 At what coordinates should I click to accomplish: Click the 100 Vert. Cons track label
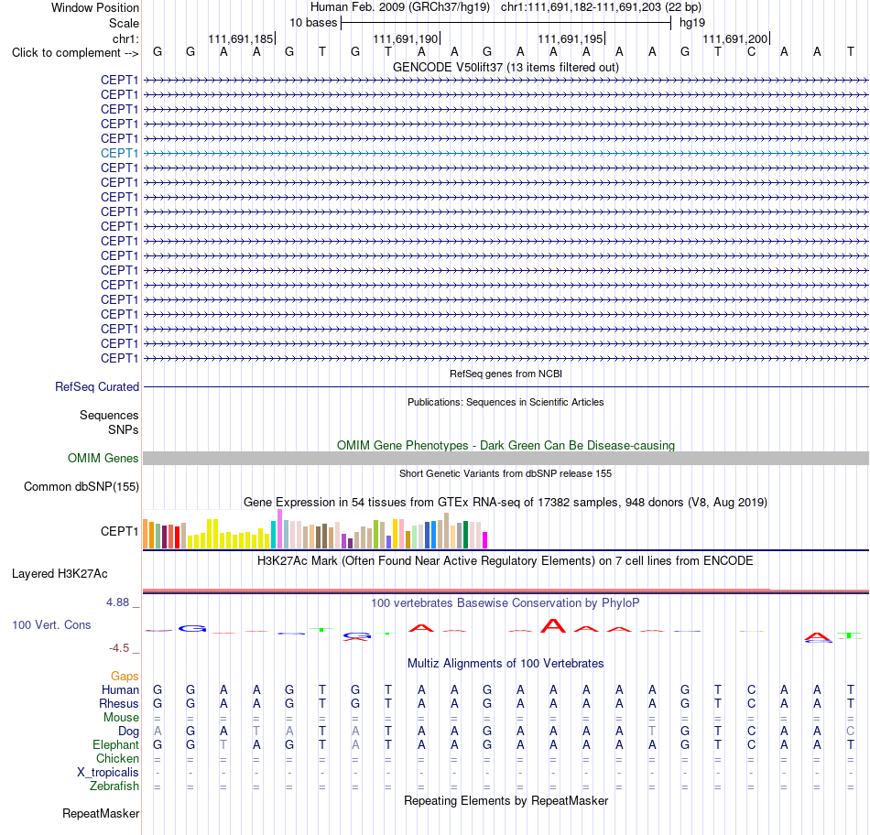pyautogui.click(x=51, y=625)
